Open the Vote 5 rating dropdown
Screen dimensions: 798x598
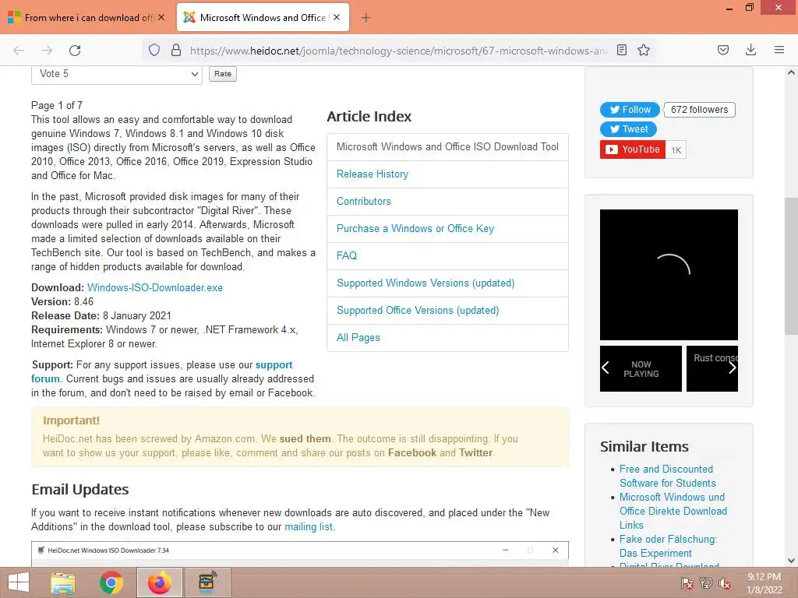(x=117, y=74)
